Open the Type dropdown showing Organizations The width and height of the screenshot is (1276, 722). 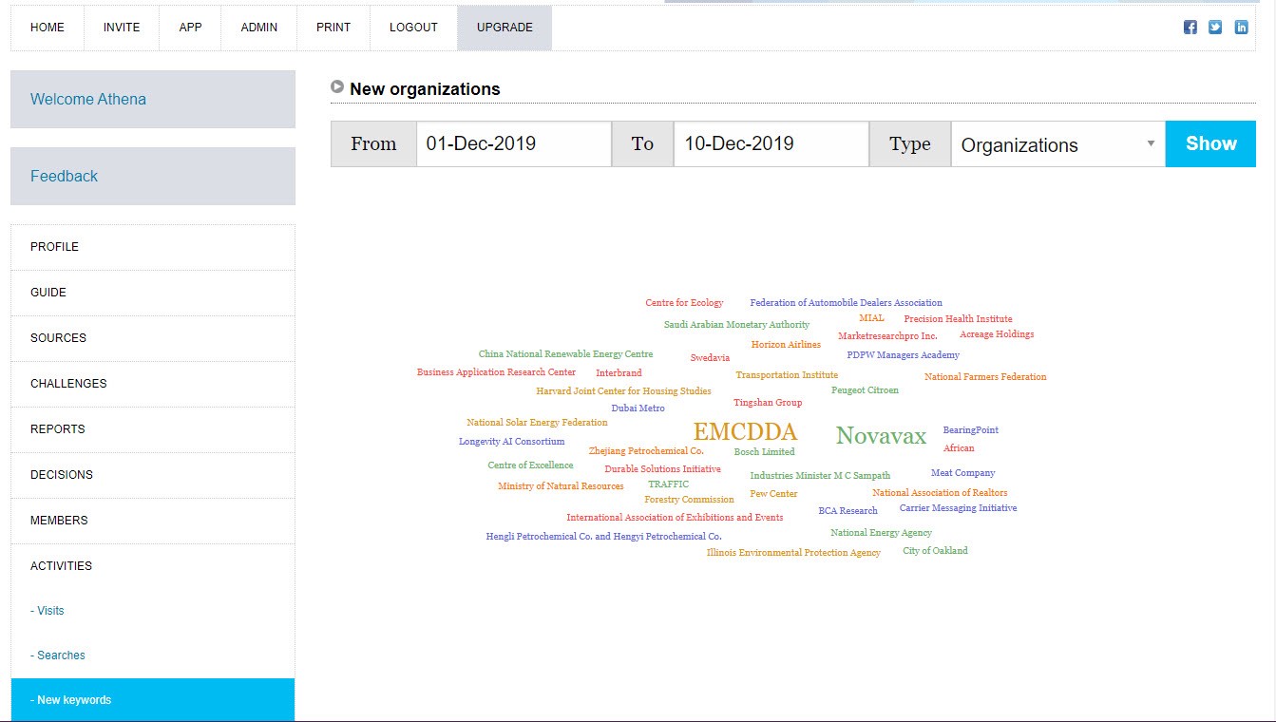(x=1057, y=144)
